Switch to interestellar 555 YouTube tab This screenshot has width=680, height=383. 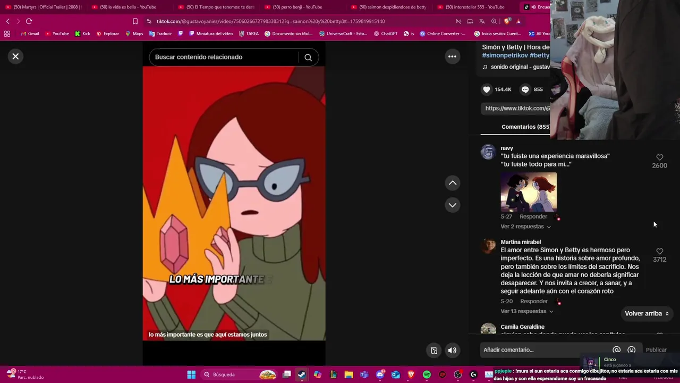point(474,7)
